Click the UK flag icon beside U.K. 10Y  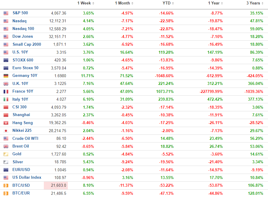coord(6,84)
